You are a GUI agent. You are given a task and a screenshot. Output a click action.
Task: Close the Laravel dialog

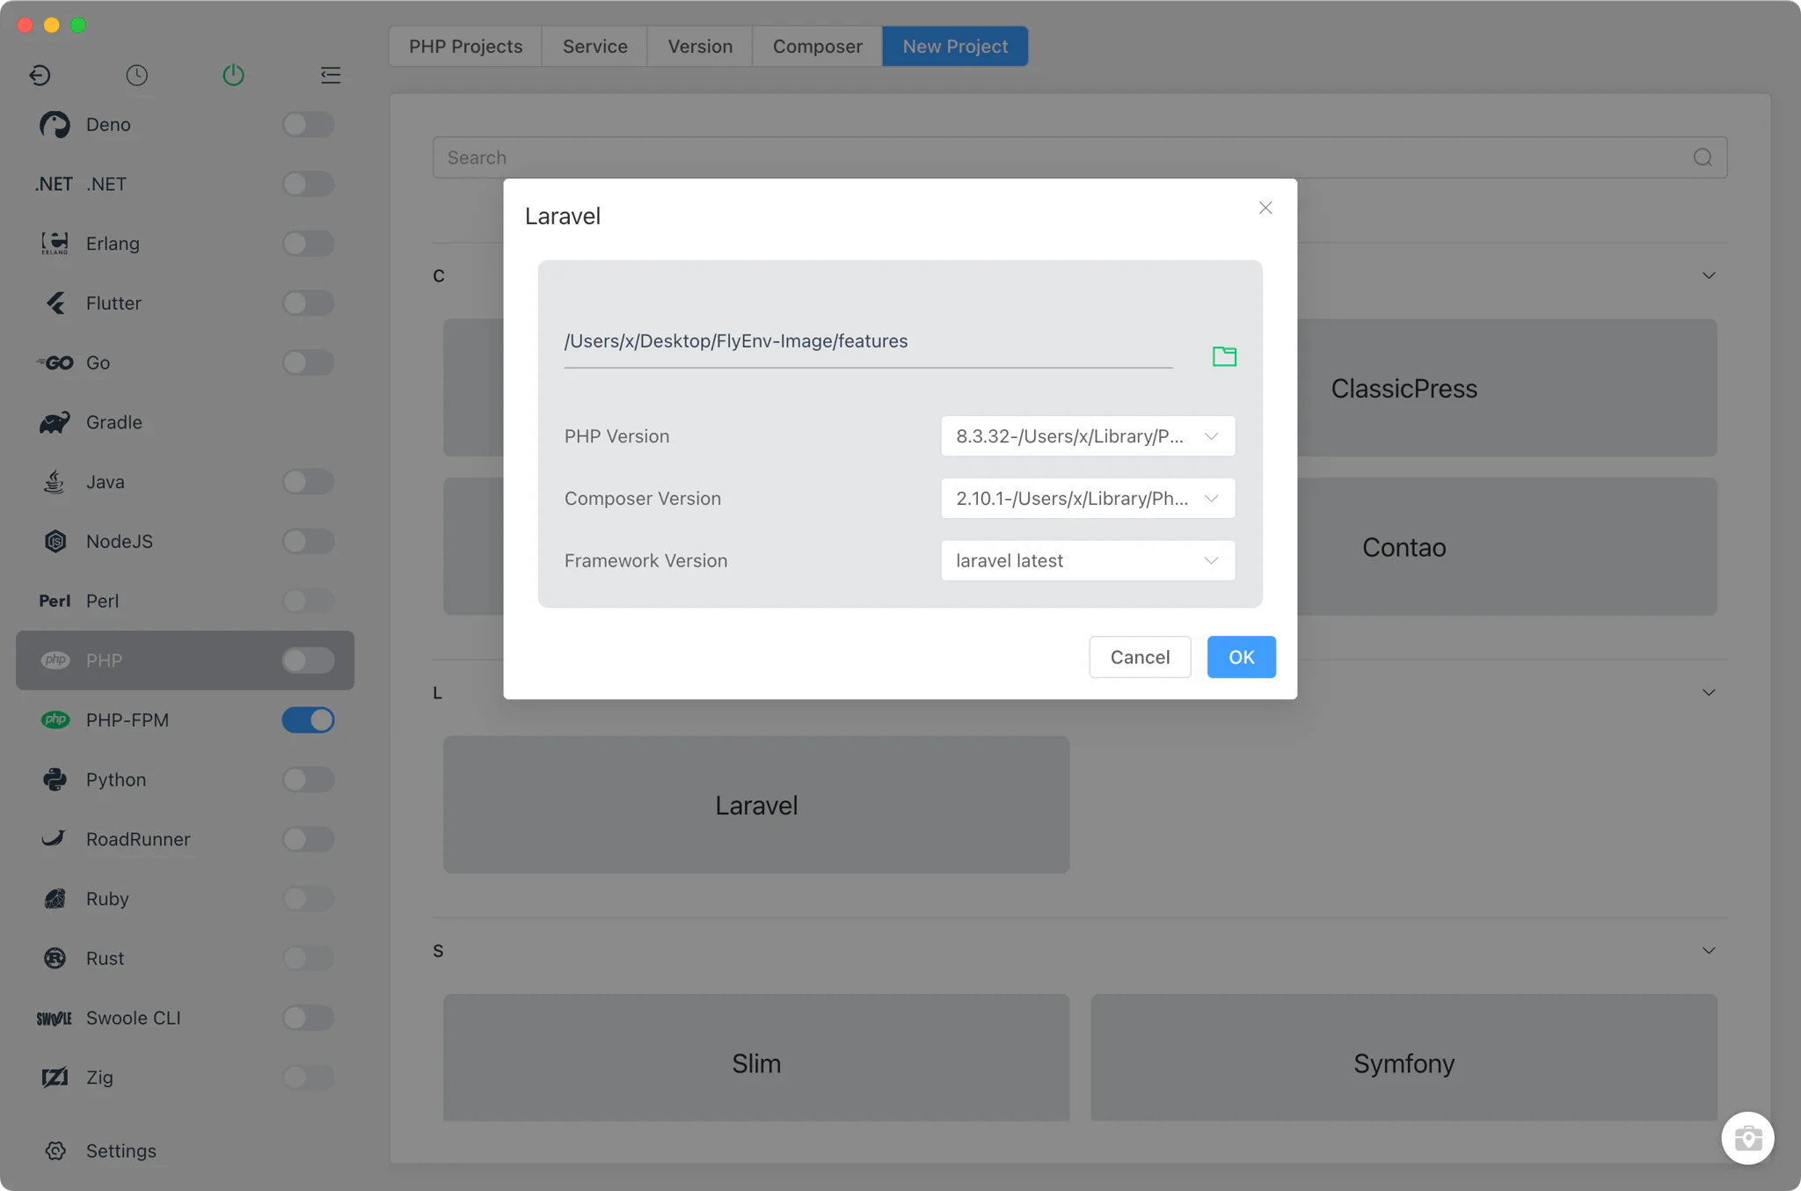pos(1265,208)
